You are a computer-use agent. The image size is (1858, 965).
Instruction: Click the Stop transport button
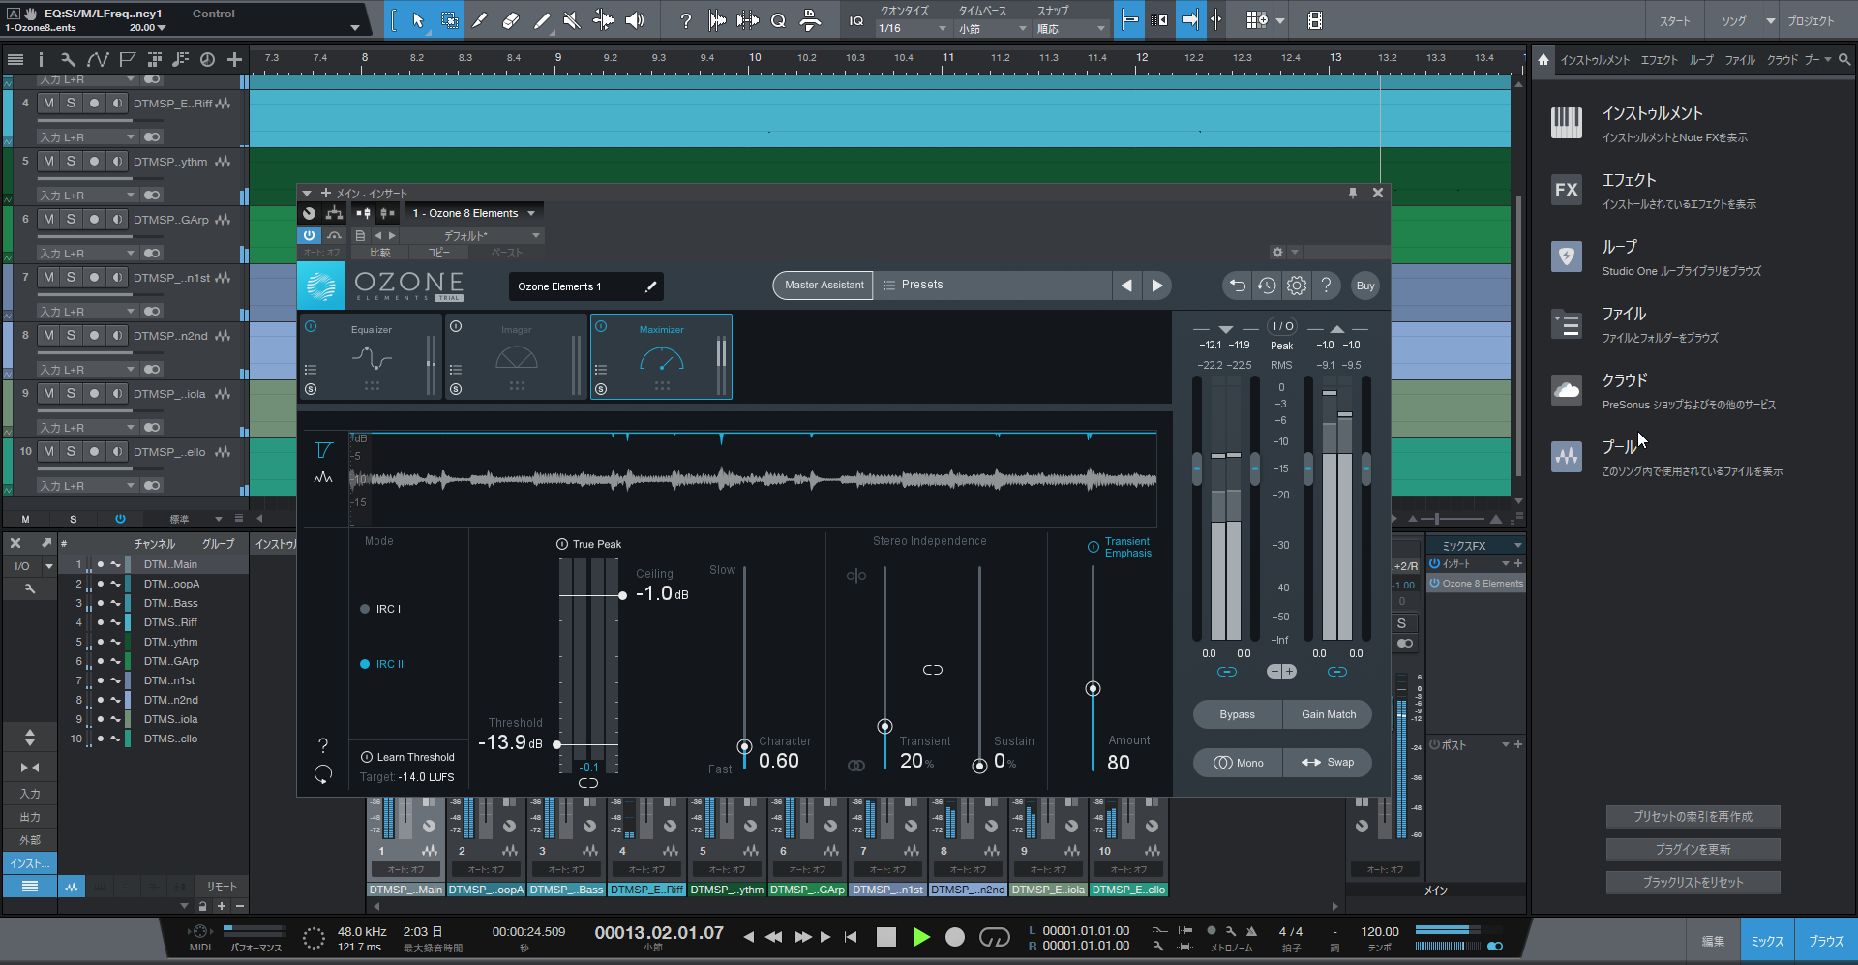(886, 937)
